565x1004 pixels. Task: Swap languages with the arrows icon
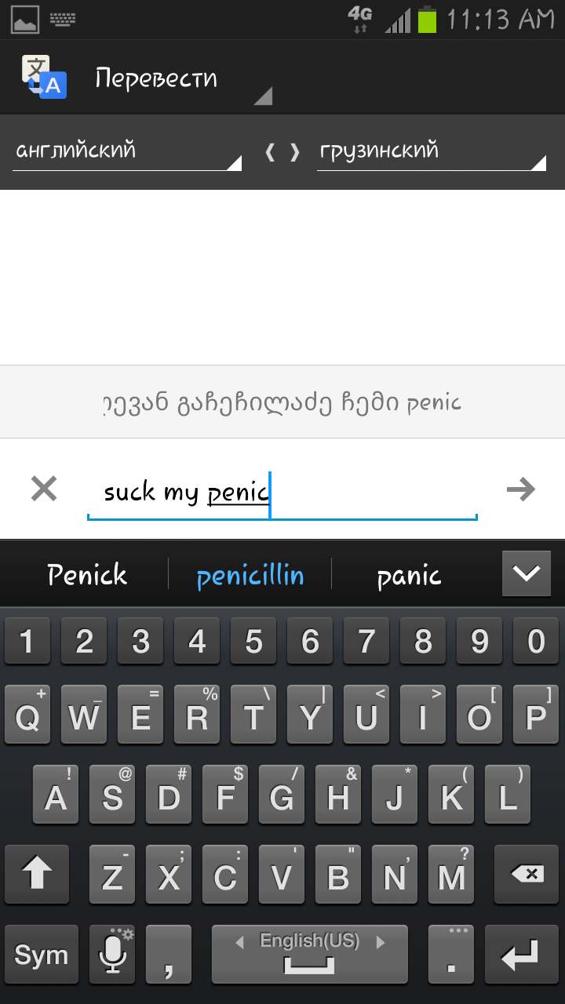[282, 151]
